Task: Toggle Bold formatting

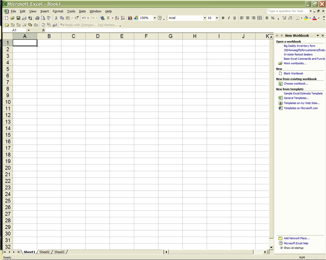Action: [x=223, y=18]
